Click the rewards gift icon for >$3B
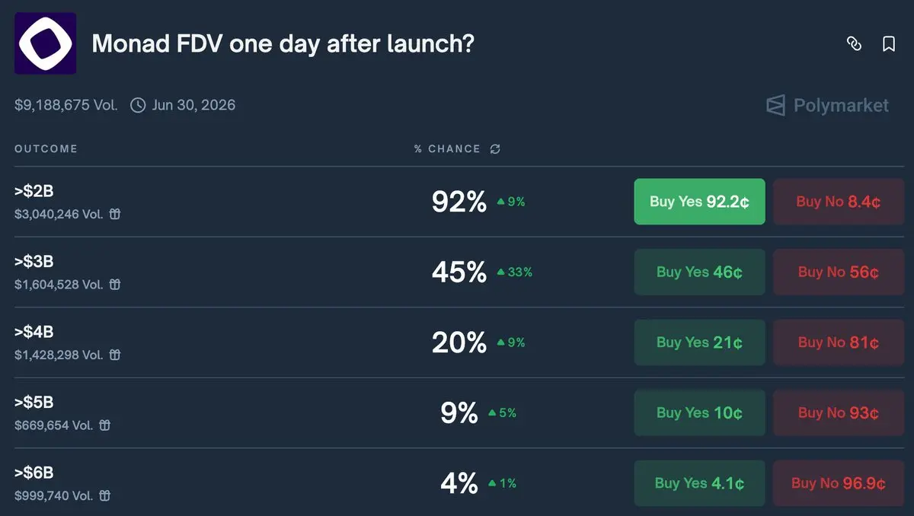This screenshot has width=914, height=516. pos(115,285)
